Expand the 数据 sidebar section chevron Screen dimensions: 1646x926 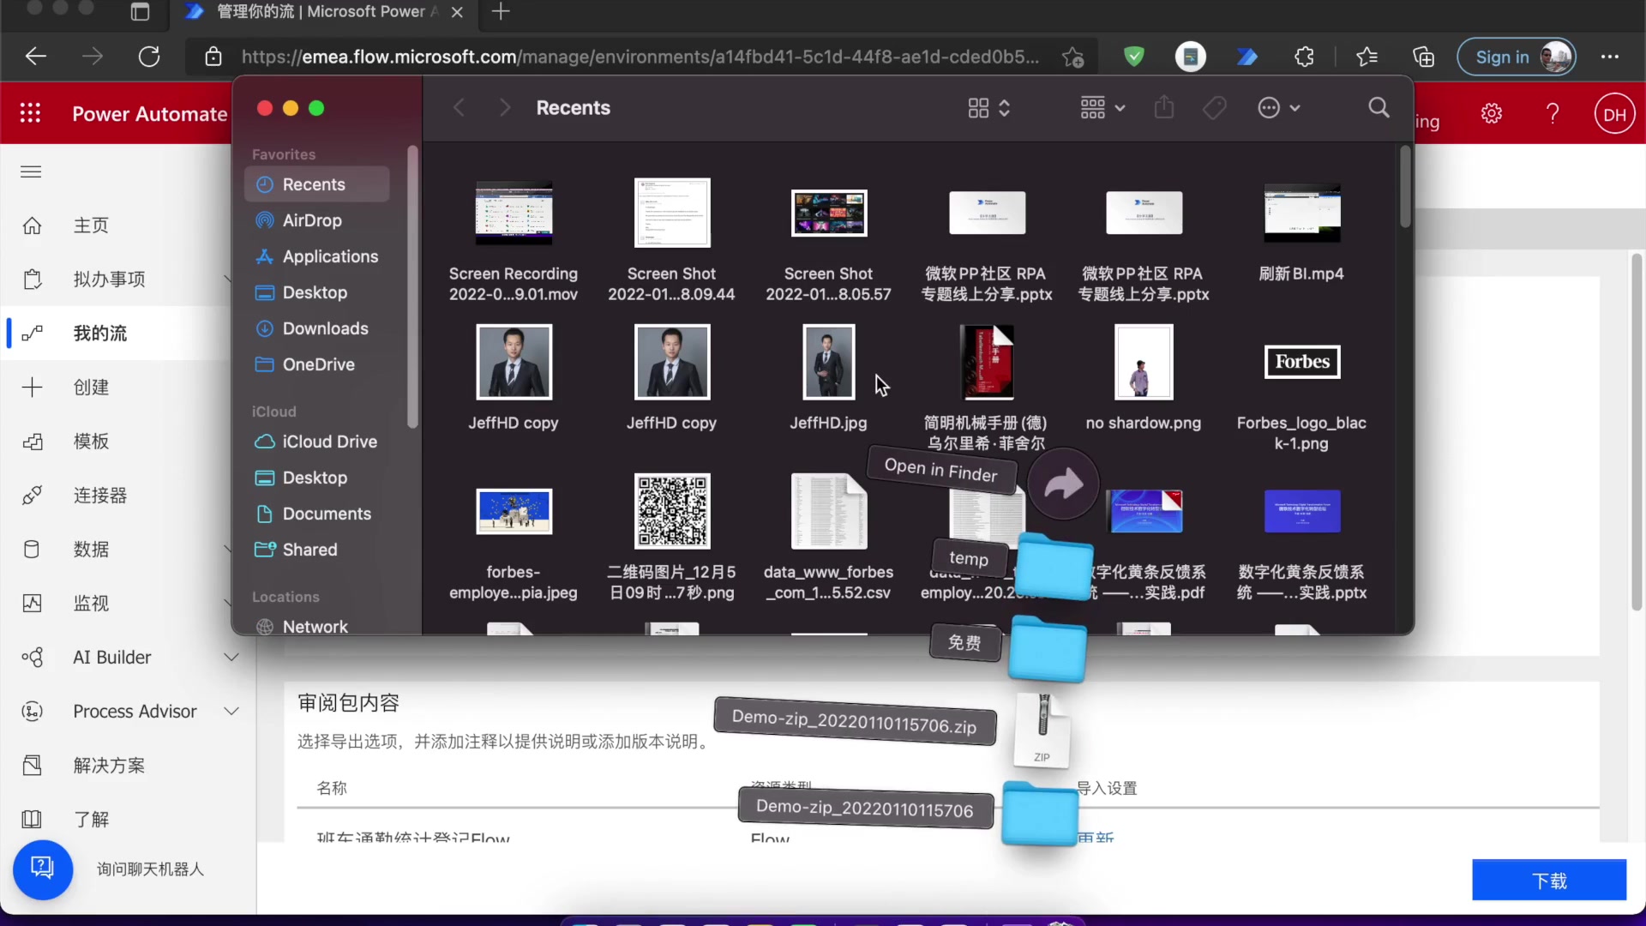point(228,549)
